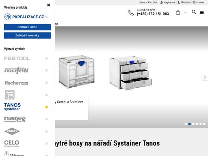The height and width of the screenshot is (156, 208).
Task: Open the search magnifier icon
Action: (194, 12)
